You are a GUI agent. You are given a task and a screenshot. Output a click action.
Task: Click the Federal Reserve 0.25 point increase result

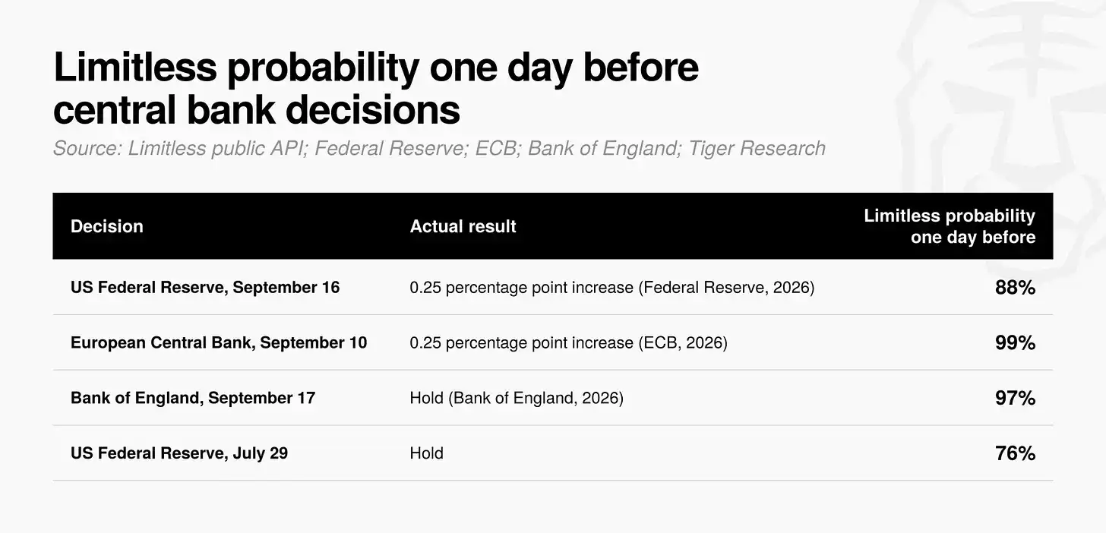(x=611, y=288)
